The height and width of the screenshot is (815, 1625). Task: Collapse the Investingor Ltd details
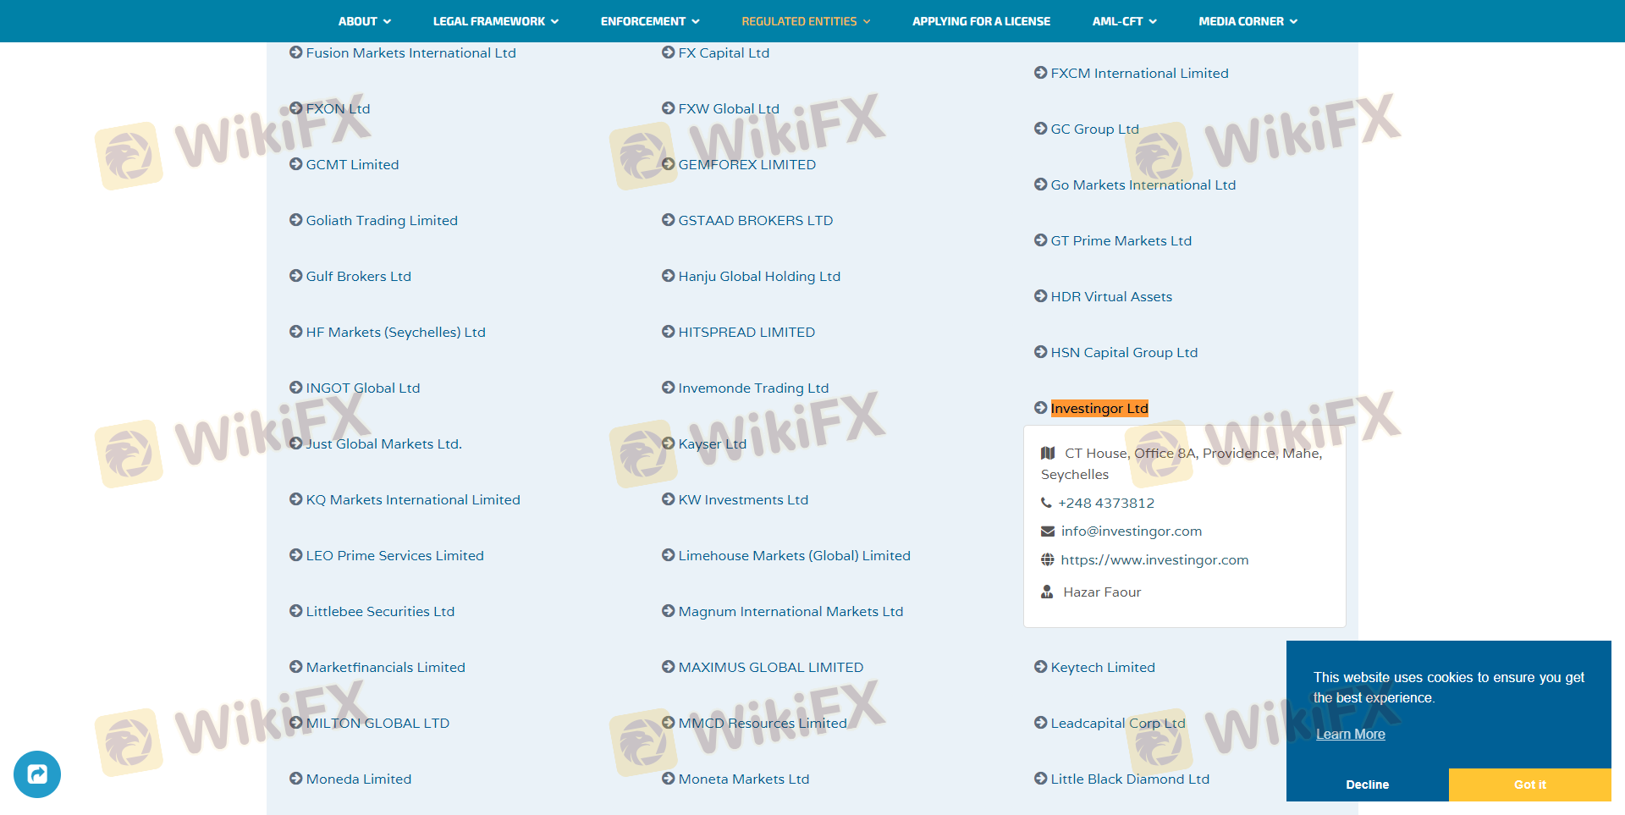pos(1099,408)
